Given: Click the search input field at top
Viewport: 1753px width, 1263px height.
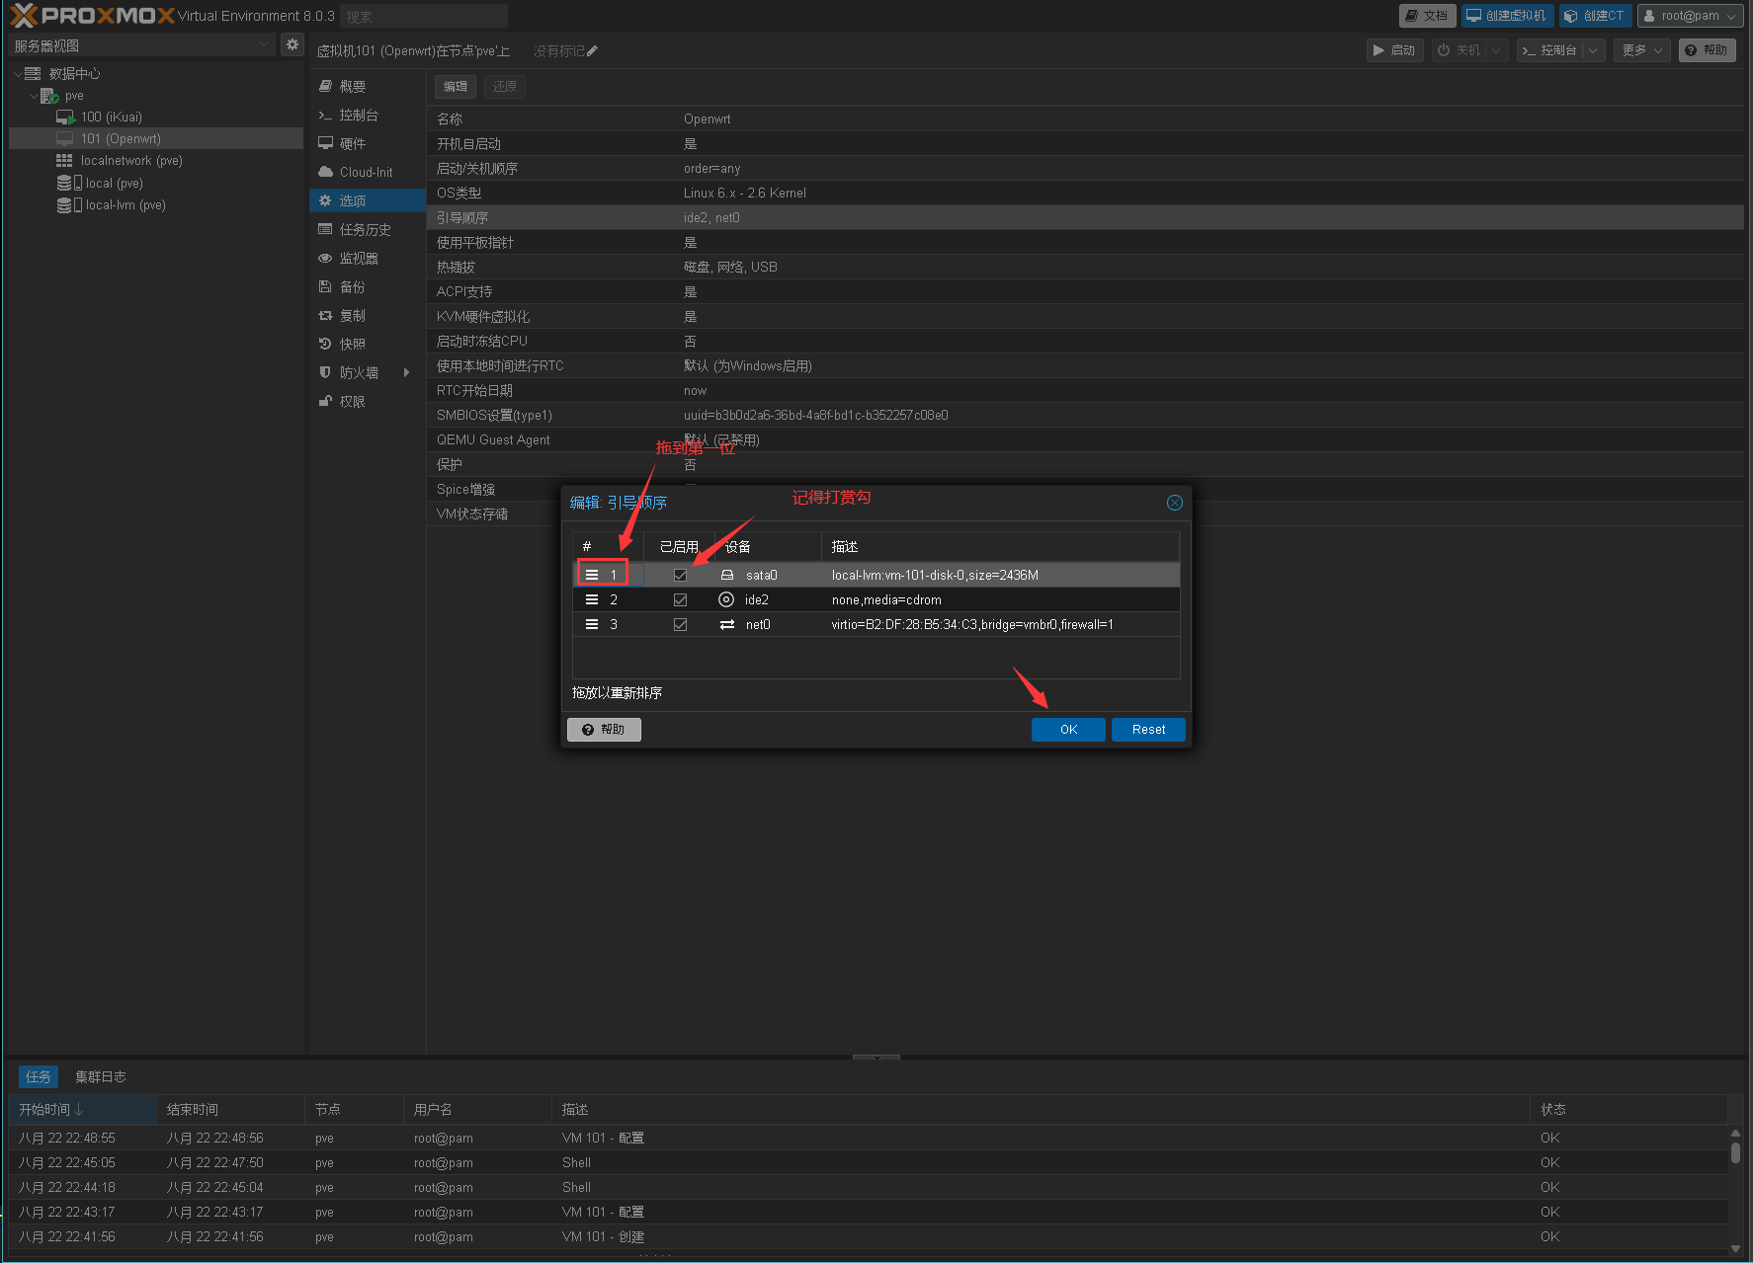Looking at the screenshot, I should point(424,17).
